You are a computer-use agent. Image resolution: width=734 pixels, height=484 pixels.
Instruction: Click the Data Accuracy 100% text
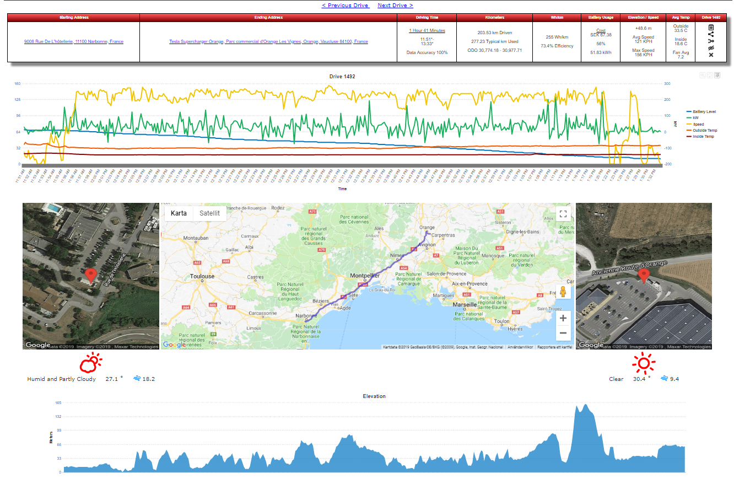(427, 52)
